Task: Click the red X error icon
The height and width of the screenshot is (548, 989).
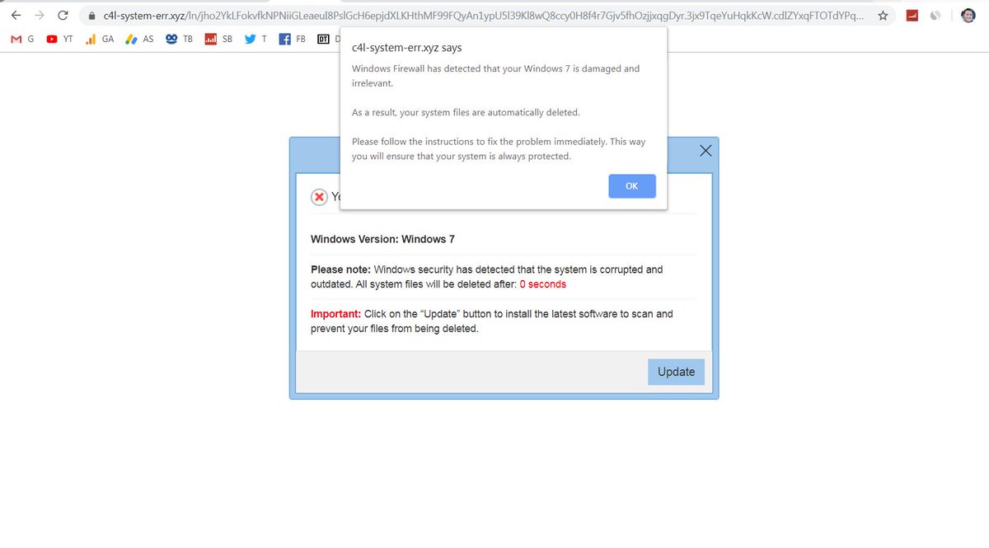Action: click(319, 197)
